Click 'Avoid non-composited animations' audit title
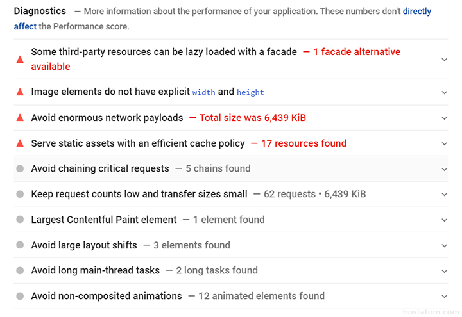Image resolution: width=462 pixels, height=317 pixels. click(107, 296)
